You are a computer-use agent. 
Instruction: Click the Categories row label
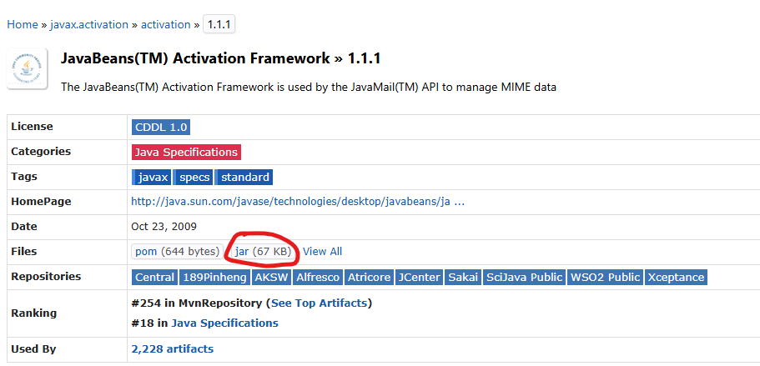pos(41,152)
